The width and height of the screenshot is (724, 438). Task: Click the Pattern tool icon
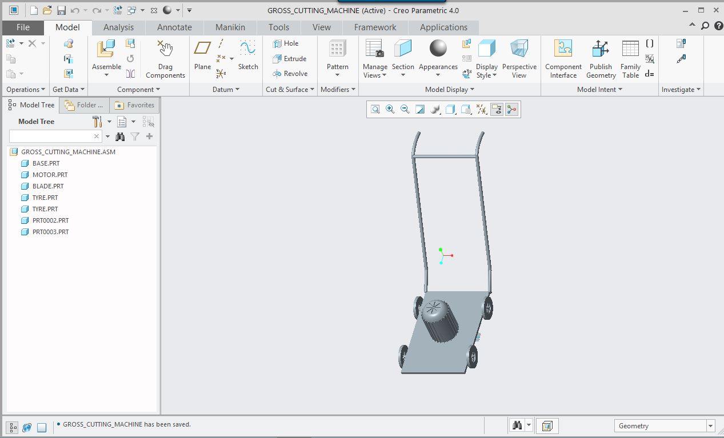coord(337,49)
